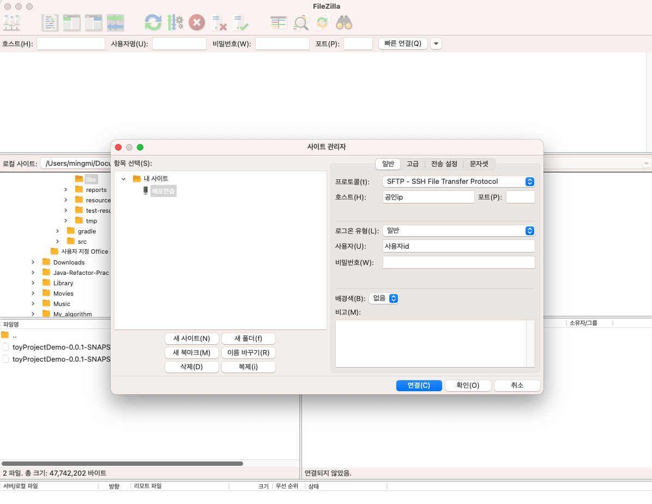Click the 소유자/그룹 column header
Screen dimensions: 652x504
coord(583,323)
